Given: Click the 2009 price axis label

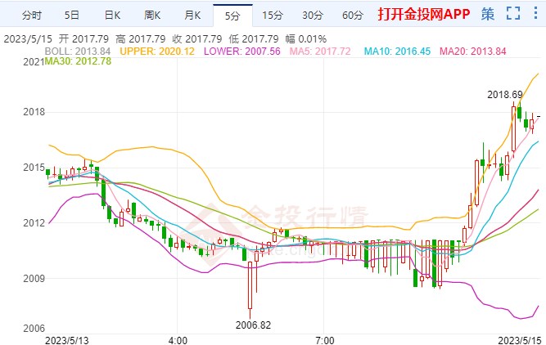Looking at the screenshot, I should pyautogui.click(x=34, y=278).
